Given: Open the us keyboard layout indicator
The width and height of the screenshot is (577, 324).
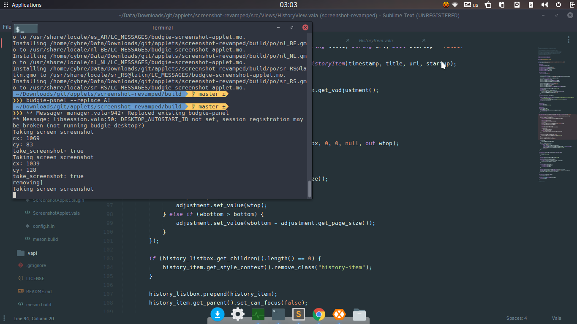Looking at the screenshot, I should 471,5.
